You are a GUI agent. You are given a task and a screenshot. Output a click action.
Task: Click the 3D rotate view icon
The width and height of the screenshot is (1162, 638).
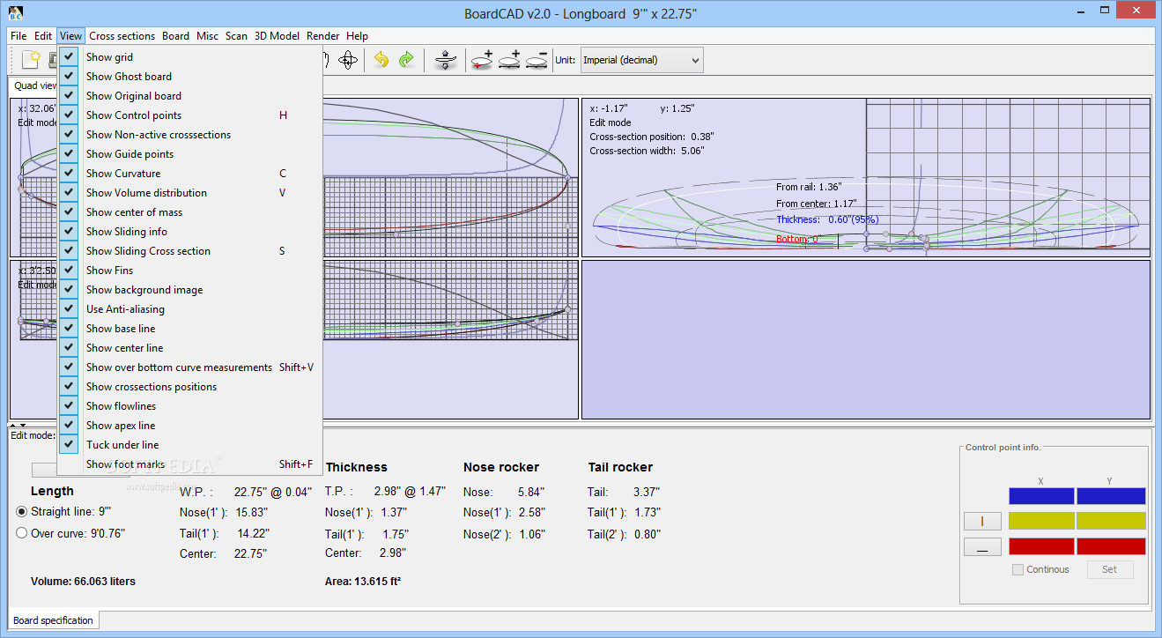click(x=348, y=60)
